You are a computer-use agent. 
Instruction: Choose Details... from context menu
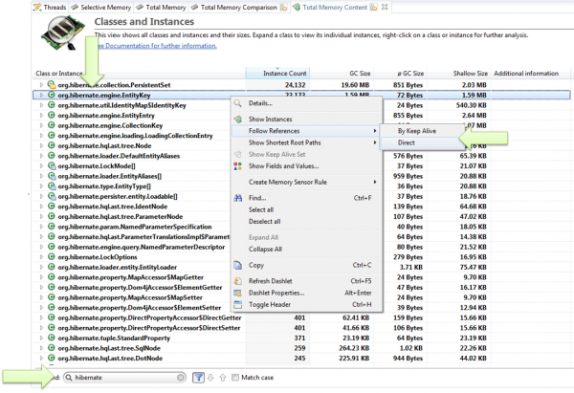(x=306, y=103)
